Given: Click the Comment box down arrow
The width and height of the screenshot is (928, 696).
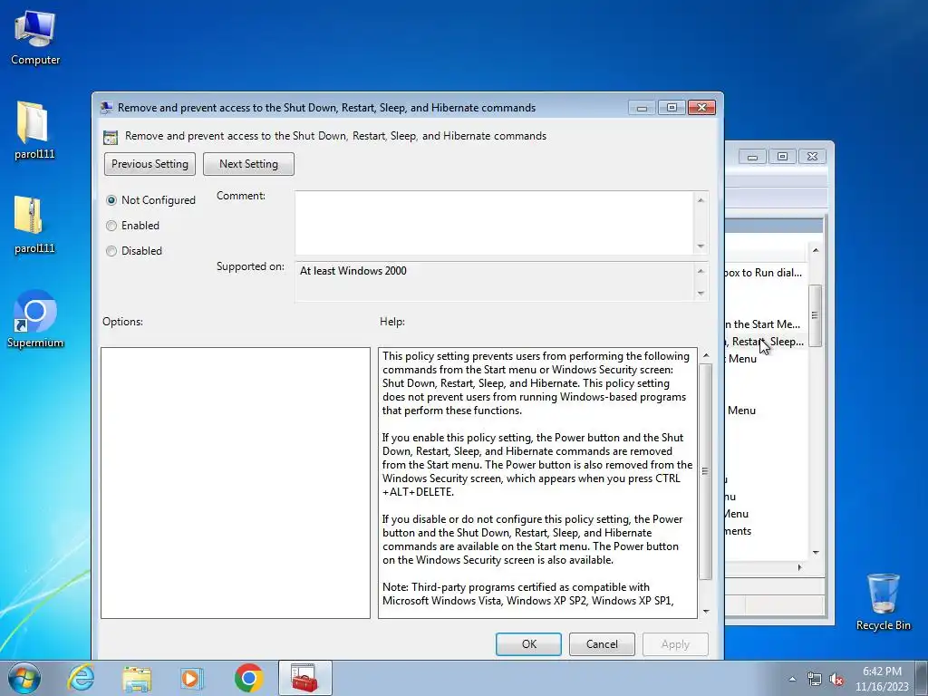Looking at the screenshot, I should pos(701,246).
